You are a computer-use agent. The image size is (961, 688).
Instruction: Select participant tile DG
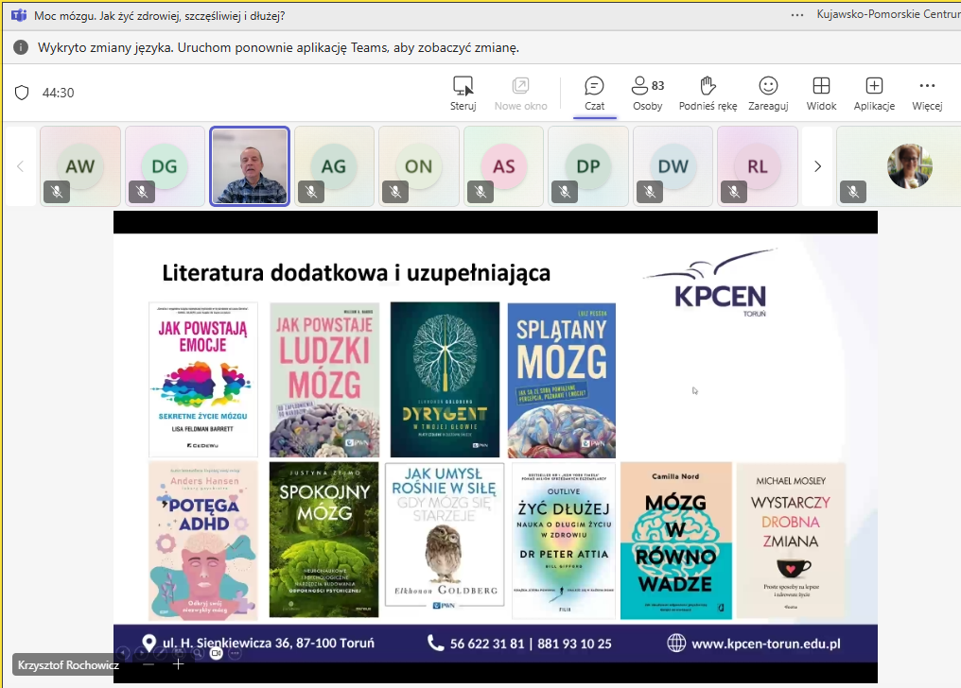coord(165,166)
